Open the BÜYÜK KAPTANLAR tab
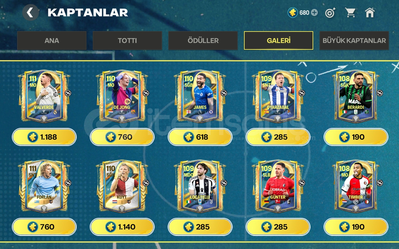The image size is (399, 249). click(x=354, y=40)
